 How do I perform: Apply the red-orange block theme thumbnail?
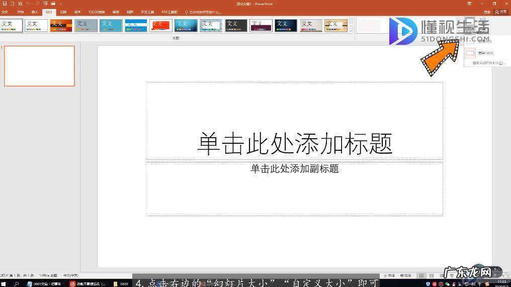[x=161, y=26]
